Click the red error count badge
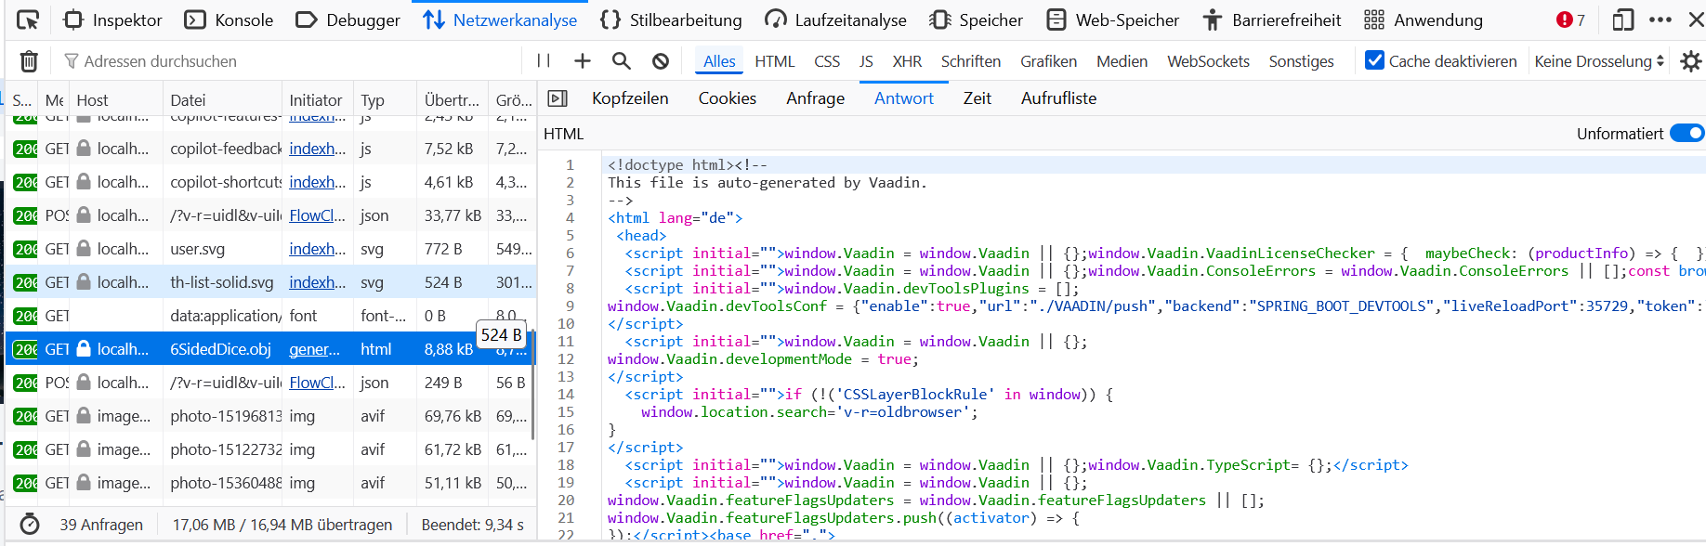Image resolution: width=1706 pixels, height=546 pixels. (1570, 19)
